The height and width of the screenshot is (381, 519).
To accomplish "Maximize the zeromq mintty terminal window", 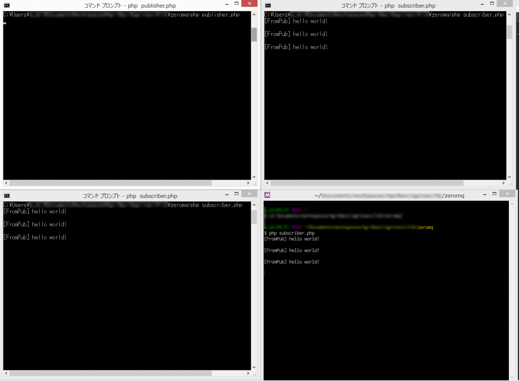I will pyautogui.click(x=493, y=195).
